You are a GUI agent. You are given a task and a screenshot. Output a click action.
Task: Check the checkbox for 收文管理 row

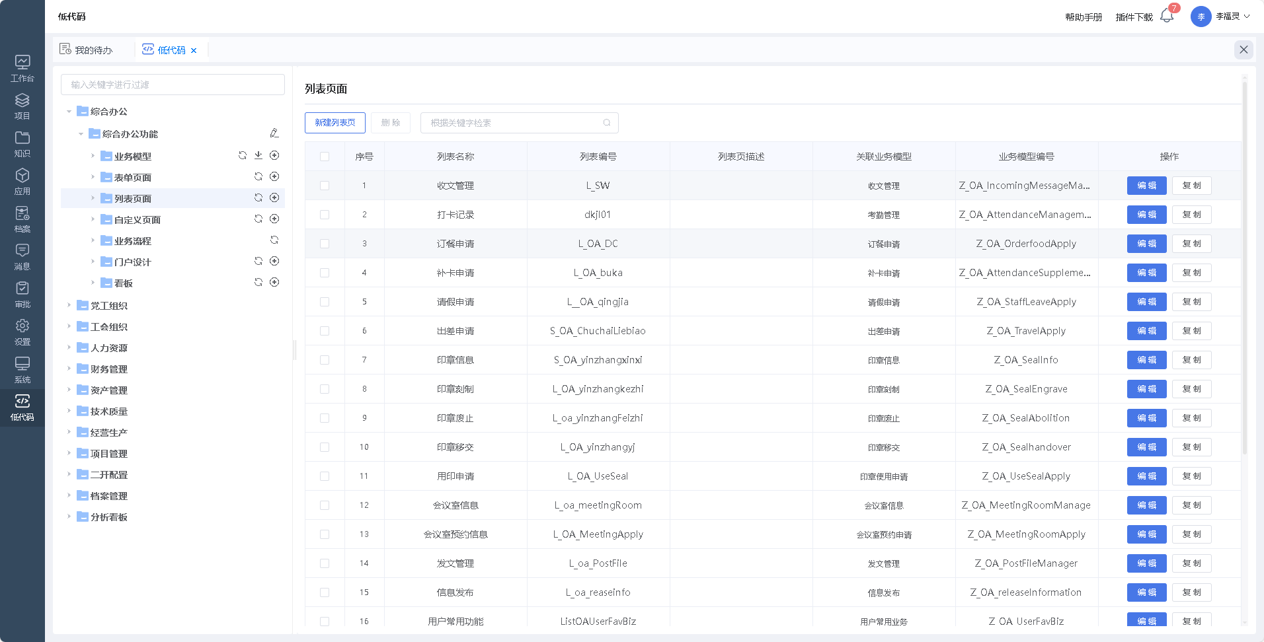325,186
